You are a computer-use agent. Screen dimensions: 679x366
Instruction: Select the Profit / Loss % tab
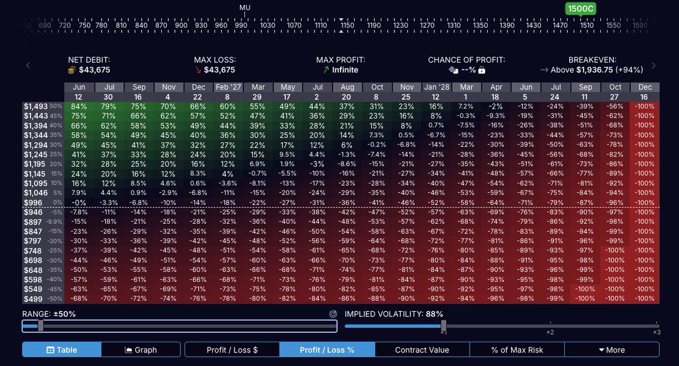pyautogui.click(x=327, y=350)
